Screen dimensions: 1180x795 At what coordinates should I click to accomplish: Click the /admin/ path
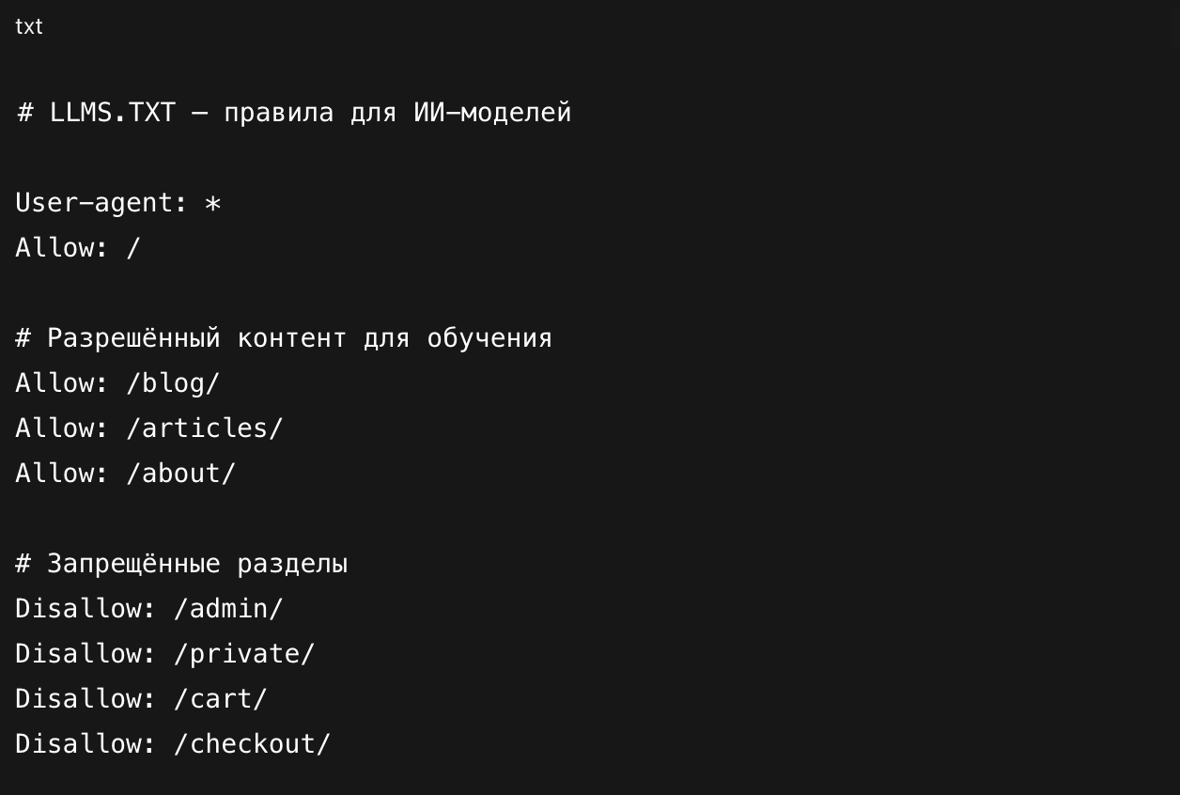point(228,609)
